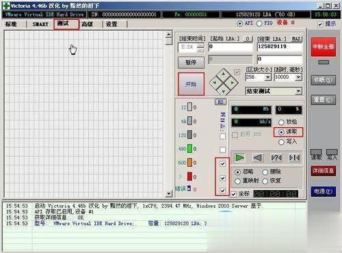The width and height of the screenshot is (342, 253).
Task: Switch to the 设置 tab
Action: [111, 24]
